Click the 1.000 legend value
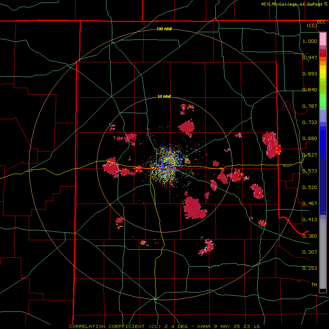The width and height of the screenshot is (329, 329). (310, 41)
